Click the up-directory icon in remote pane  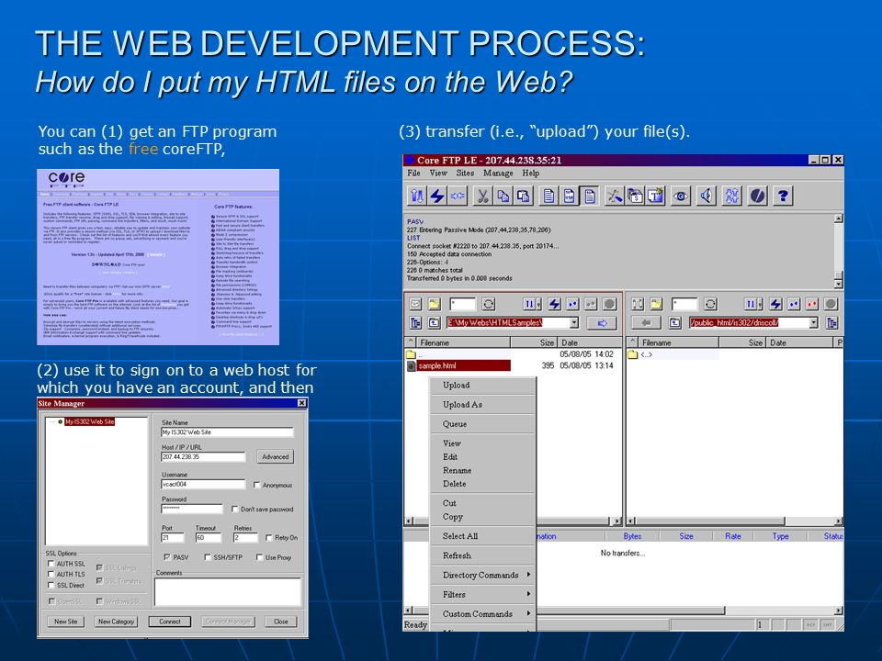pos(675,322)
